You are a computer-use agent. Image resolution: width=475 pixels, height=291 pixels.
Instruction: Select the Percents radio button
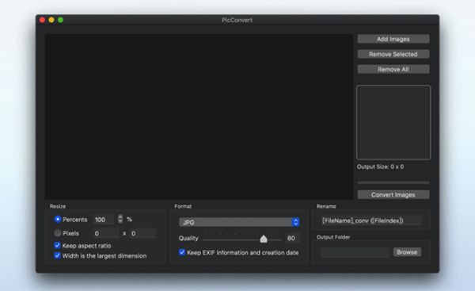[58, 219]
